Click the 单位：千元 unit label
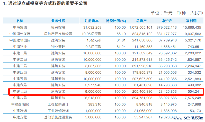Image resolution: width=205 pixels, height=122 pixels. point(162,13)
